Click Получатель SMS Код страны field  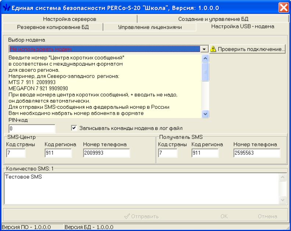point(168,153)
